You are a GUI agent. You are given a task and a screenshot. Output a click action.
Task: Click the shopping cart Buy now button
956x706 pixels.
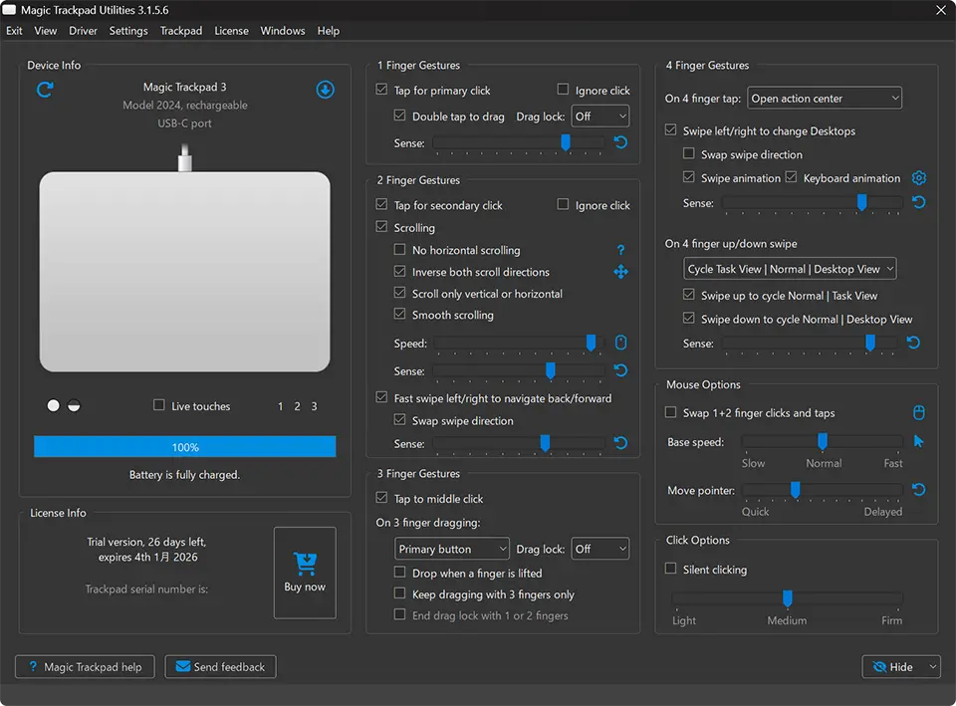pos(305,573)
